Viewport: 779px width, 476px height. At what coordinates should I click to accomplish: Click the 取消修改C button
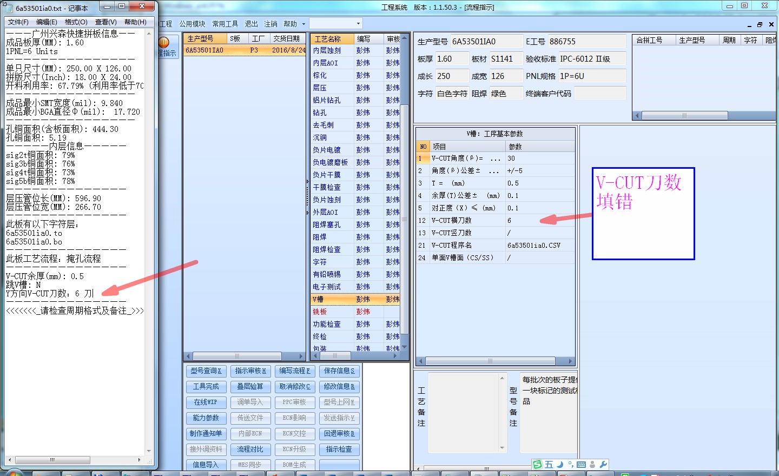click(x=295, y=386)
